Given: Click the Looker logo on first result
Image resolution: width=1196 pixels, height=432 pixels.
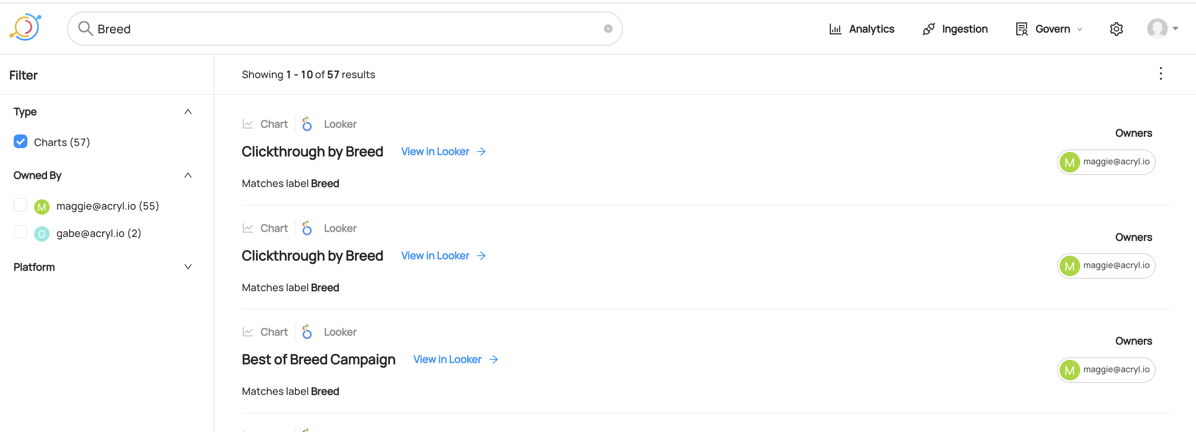Looking at the screenshot, I should coord(307,124).
